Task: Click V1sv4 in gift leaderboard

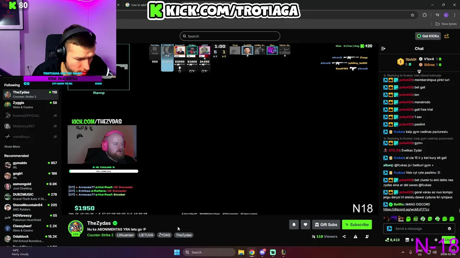Action: point(429,59)
